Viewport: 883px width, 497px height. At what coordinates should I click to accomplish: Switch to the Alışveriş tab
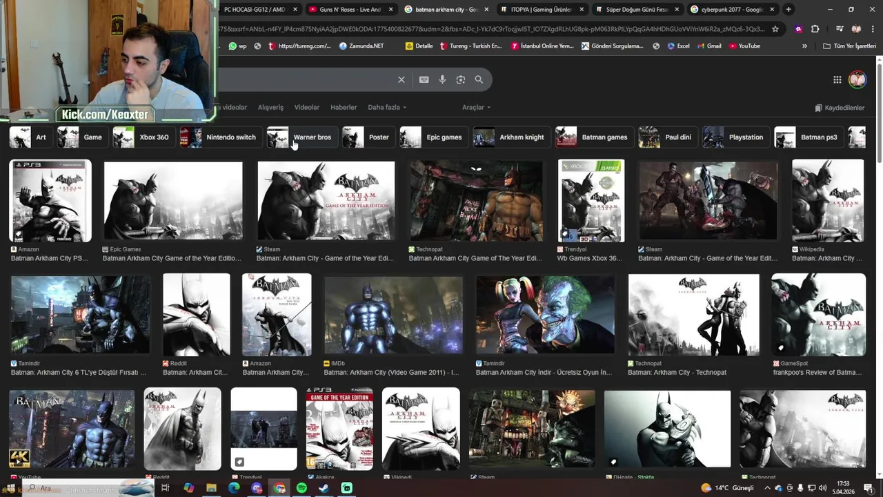point(270,107)
